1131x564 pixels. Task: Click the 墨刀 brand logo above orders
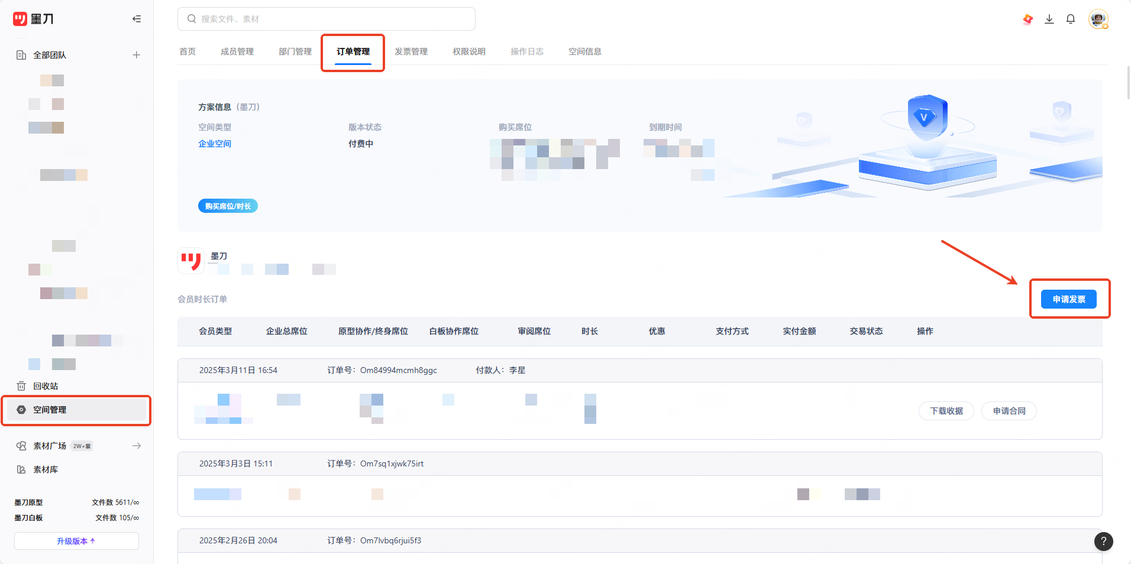tap(191, 261)
